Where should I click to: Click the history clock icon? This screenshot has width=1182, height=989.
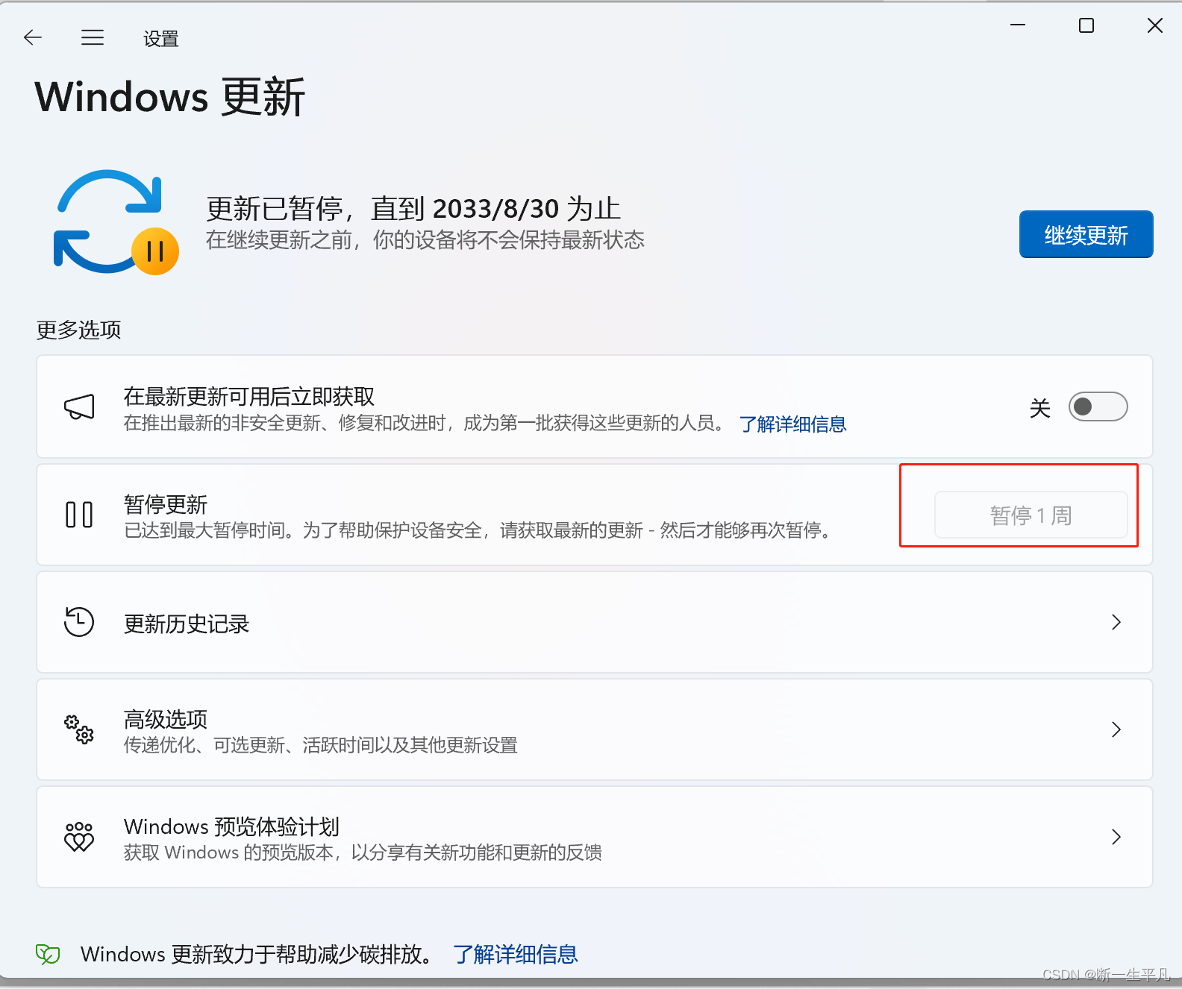click(79, 622)
